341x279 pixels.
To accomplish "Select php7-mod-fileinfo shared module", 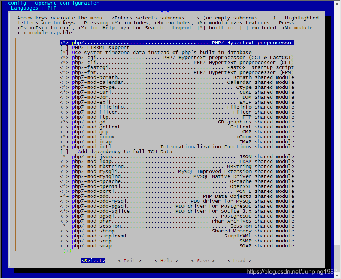I will (x=177, y=107).
